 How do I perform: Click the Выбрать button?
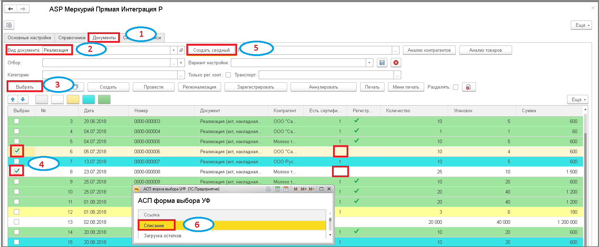click(x=25, y=87)
